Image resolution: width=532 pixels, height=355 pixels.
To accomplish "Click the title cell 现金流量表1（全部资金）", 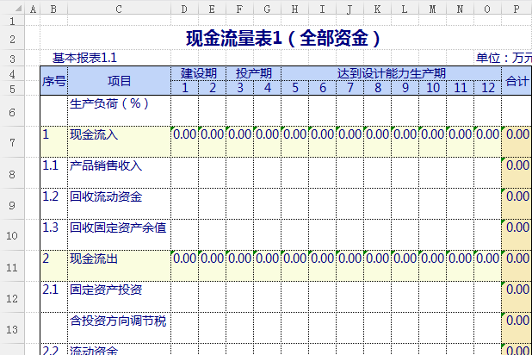I will 284,39.
